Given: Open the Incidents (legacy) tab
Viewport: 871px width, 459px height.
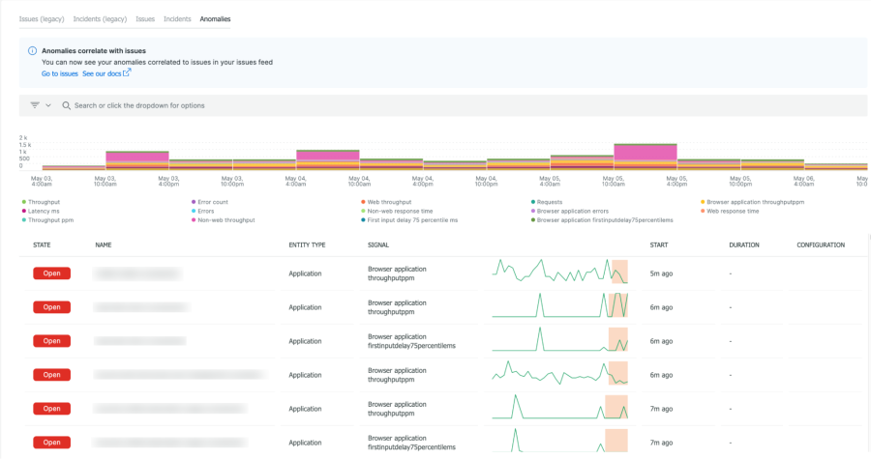Looking at the screenshot, I should click(101, 18).
